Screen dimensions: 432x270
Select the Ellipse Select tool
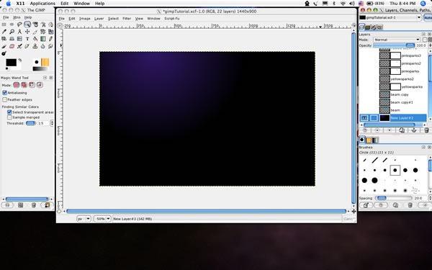click(x=12, y=24)
